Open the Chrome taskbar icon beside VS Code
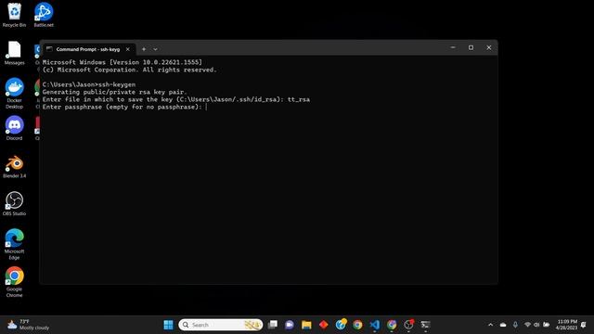The image size is (594, 334). coord(392,325)
